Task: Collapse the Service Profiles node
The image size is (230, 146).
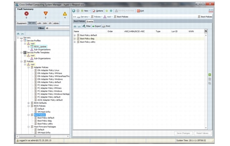Action: 21,41
